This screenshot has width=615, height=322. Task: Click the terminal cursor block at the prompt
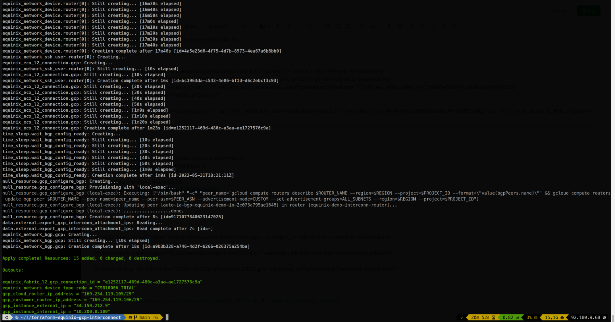[x=167, y=317]
